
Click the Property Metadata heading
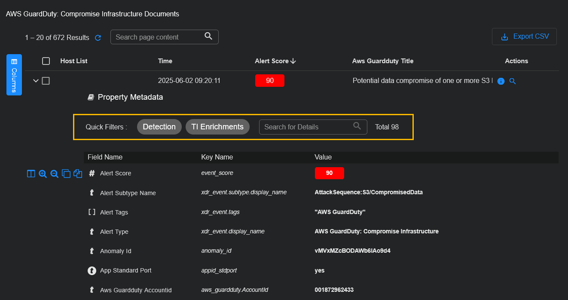125,97
